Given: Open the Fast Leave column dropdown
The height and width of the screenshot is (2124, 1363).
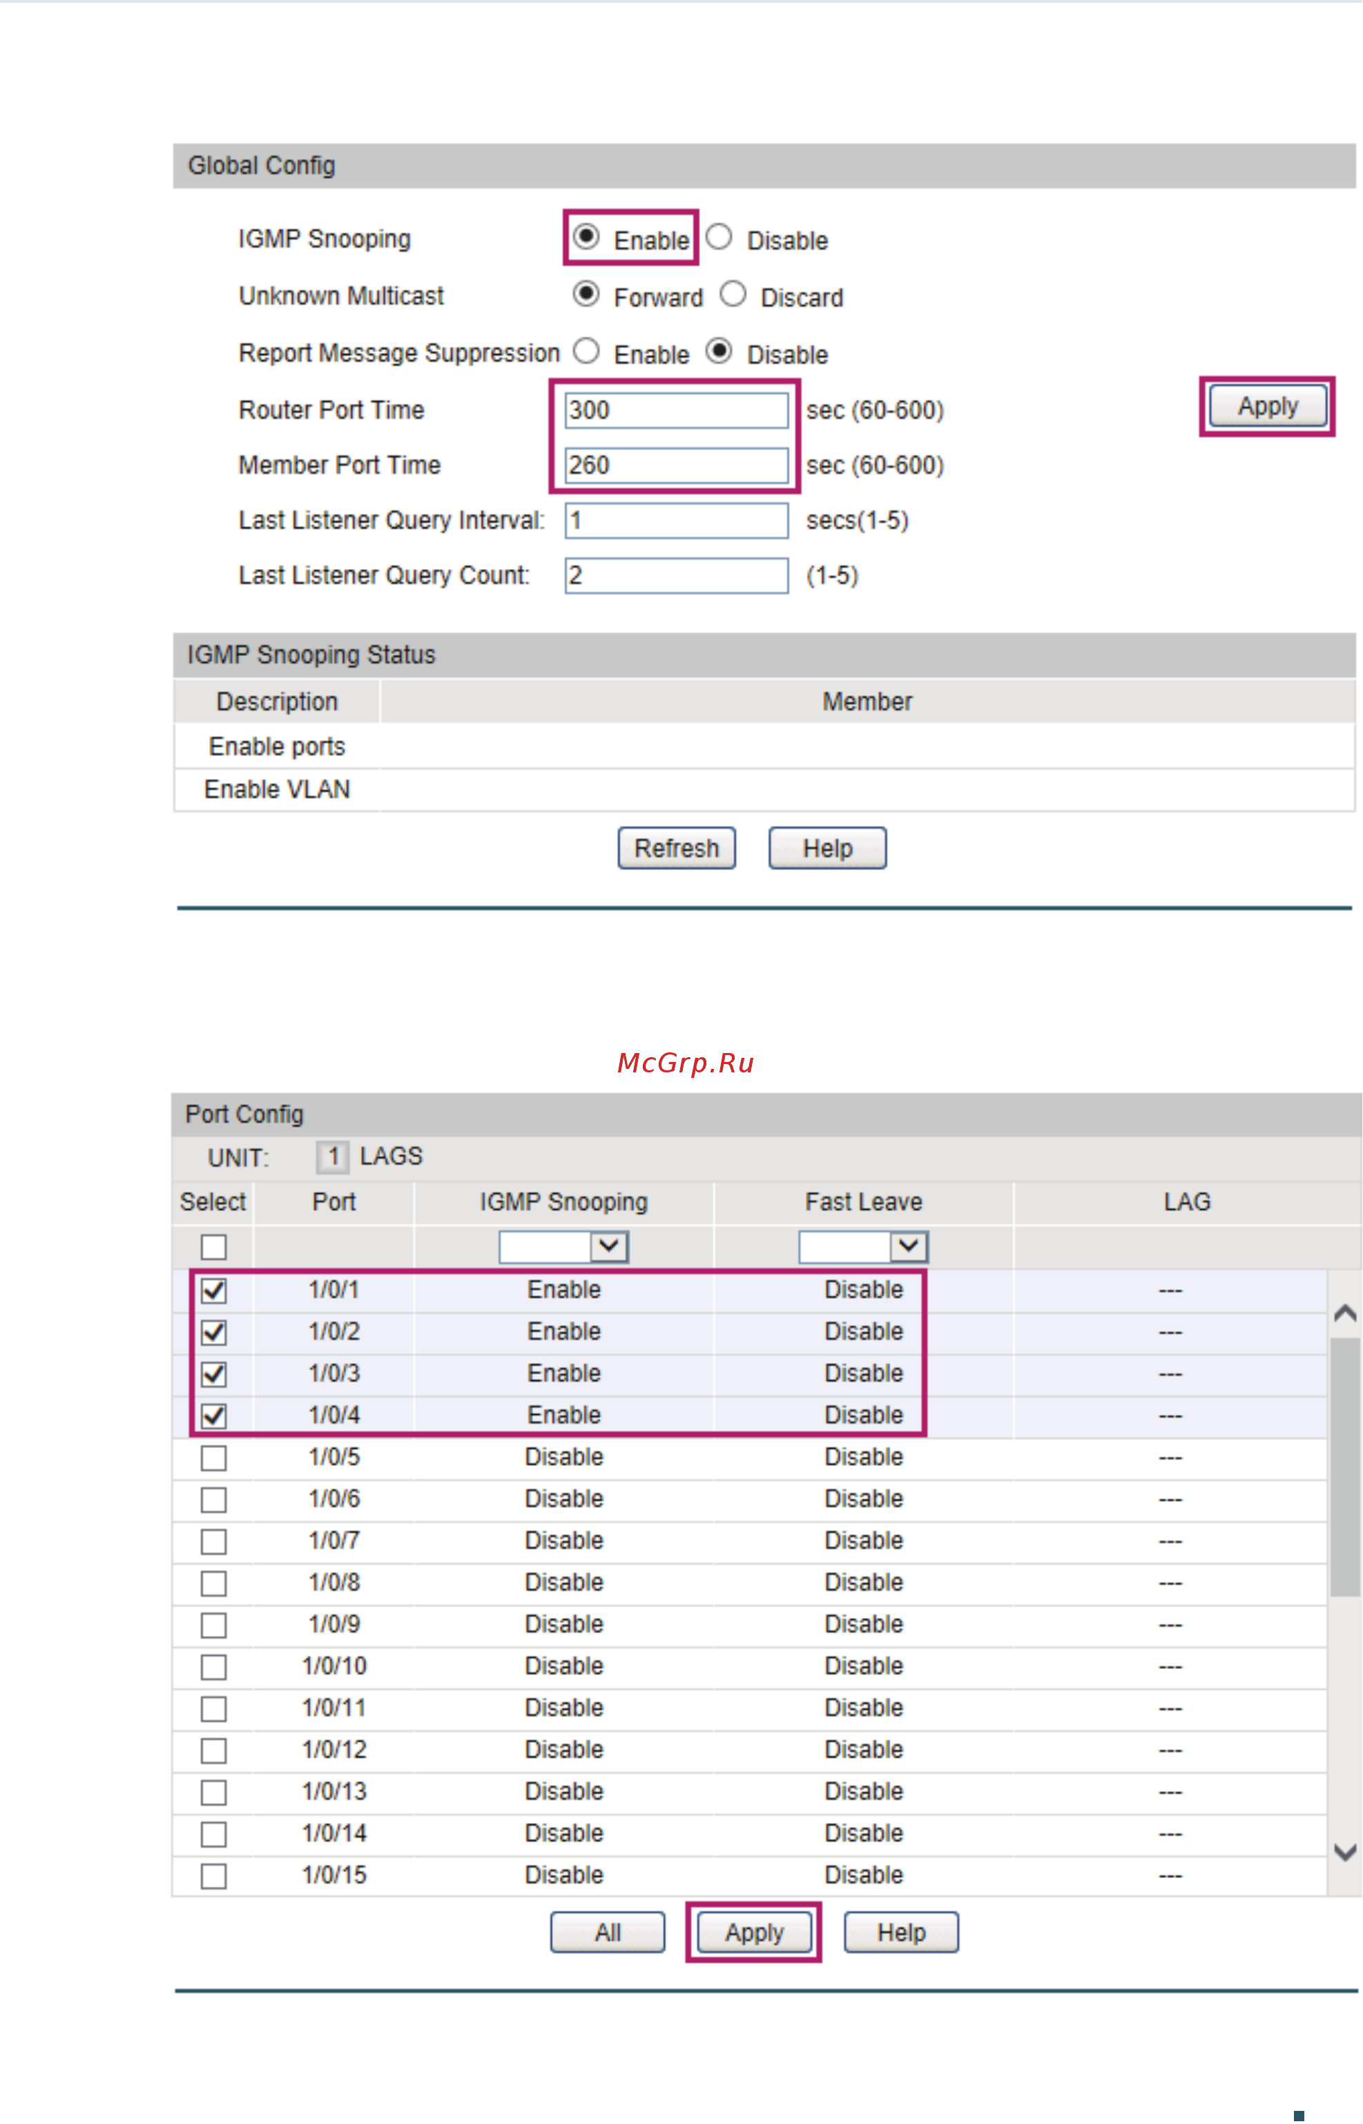Looking at the screenshot, I should 863,1246.
